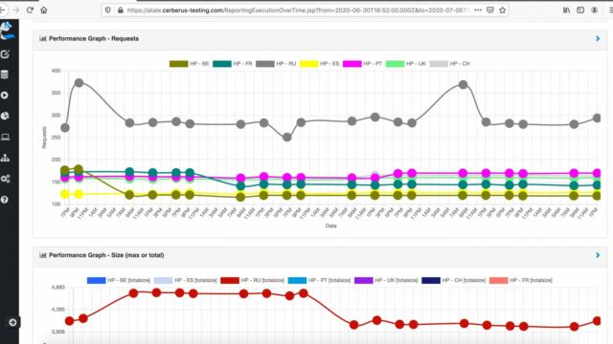Toggle HP - FR teal legend in Requests chart
Screen dimensions: 613x344
pyautogui.click(x=233, y=64)
